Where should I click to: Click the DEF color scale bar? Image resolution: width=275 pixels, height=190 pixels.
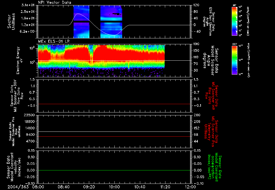click(234, 60)
